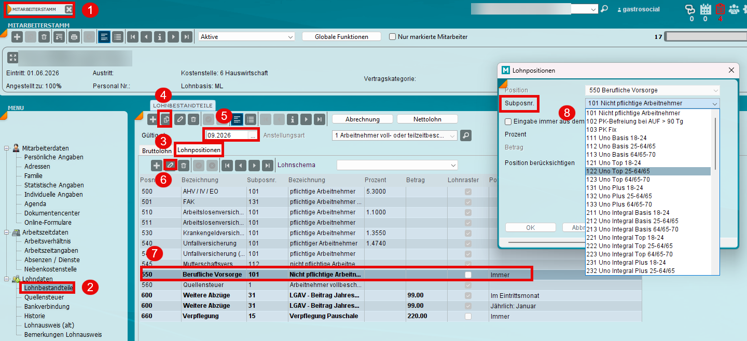Add a new Lohnposition with plus icon

(x=156, y=166)
